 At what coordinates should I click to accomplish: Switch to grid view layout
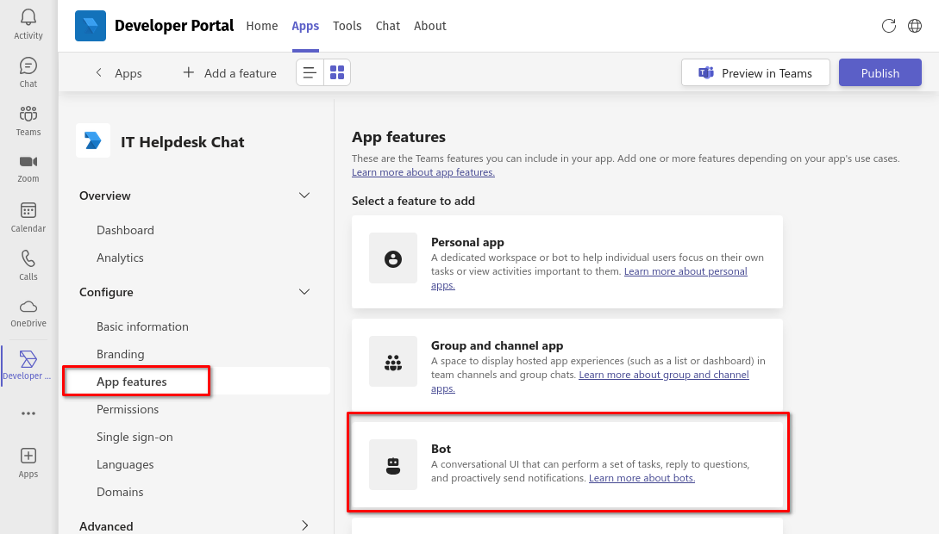(337, 72)
